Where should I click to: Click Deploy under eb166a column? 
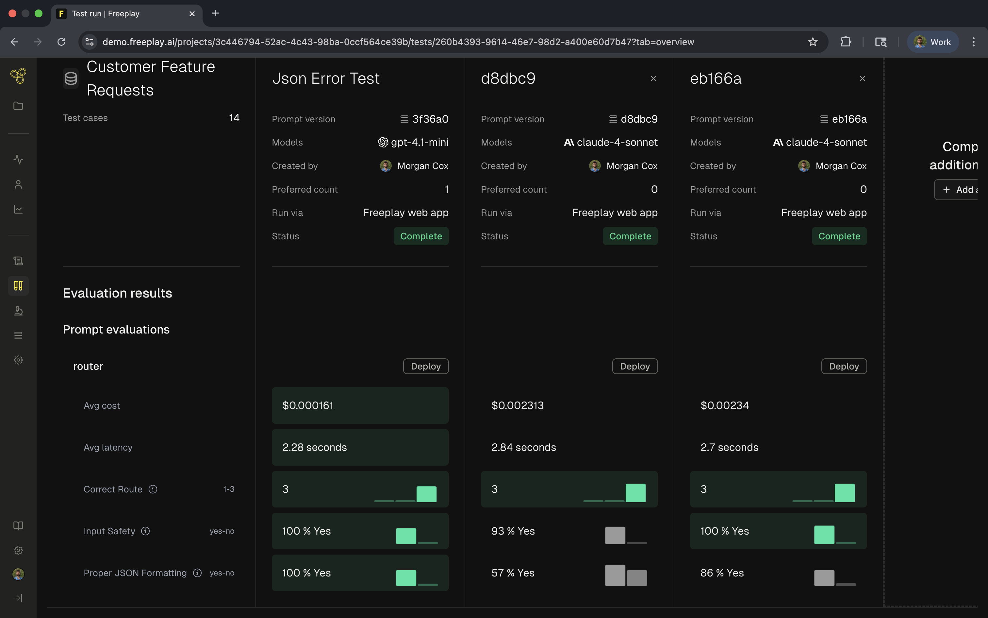(844, 366)
